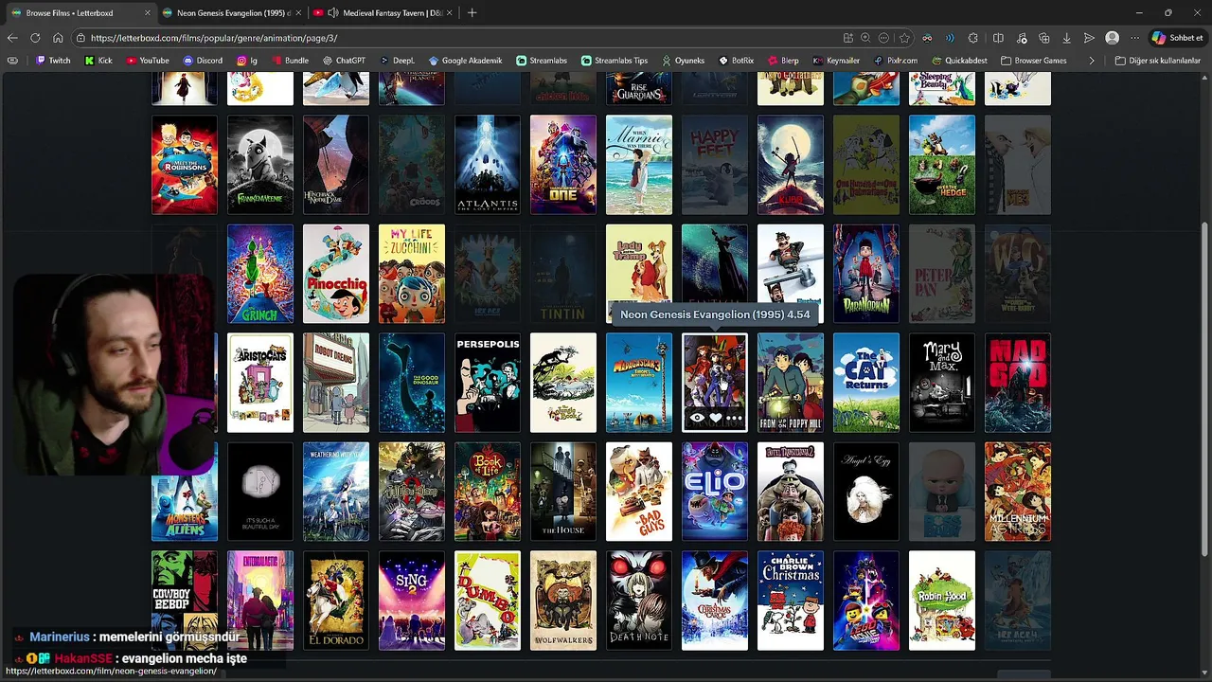Screen dimensions: 1212x682
Task: Open Mad God film poster
Action: pos(1018,383)
